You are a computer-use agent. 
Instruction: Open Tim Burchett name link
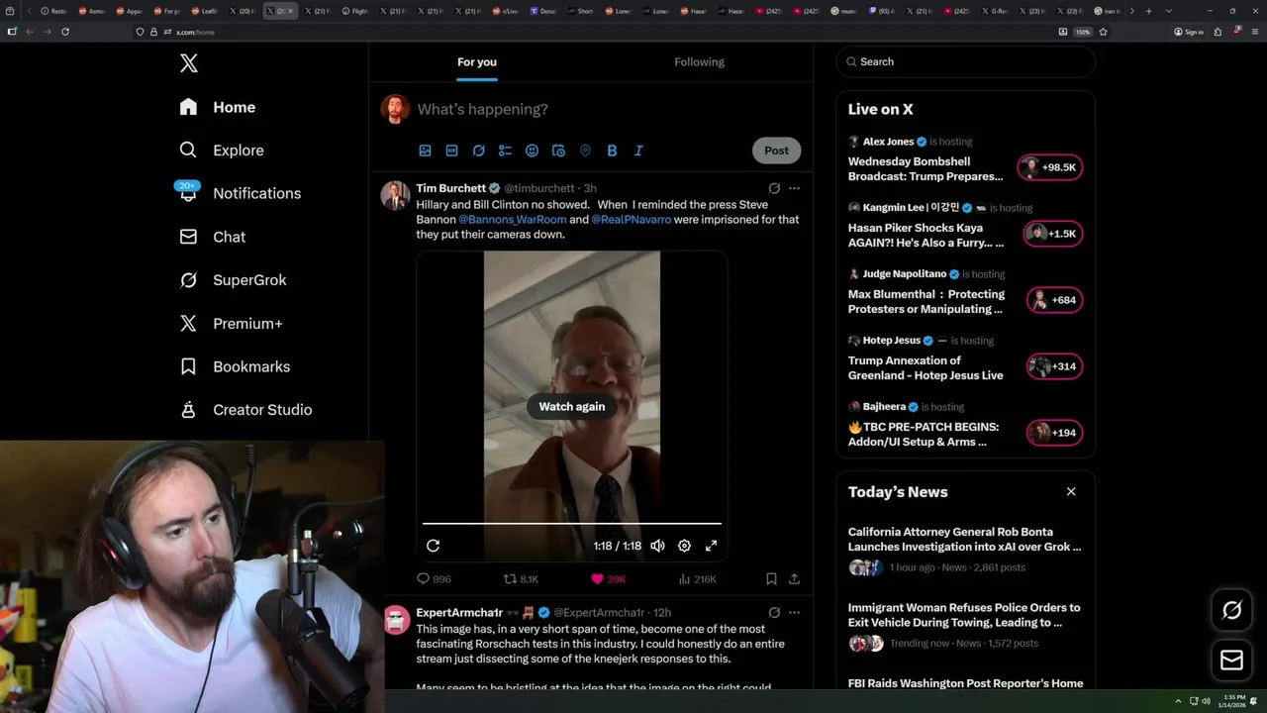click(x=451, y=188)
